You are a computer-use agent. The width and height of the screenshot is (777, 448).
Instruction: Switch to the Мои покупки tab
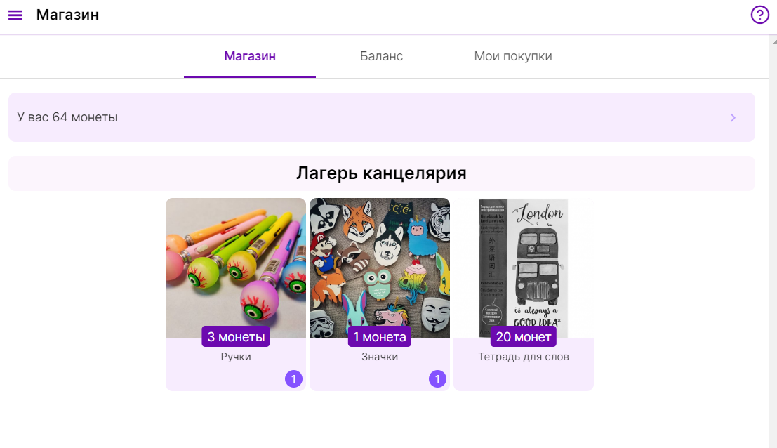coord(513,56)
